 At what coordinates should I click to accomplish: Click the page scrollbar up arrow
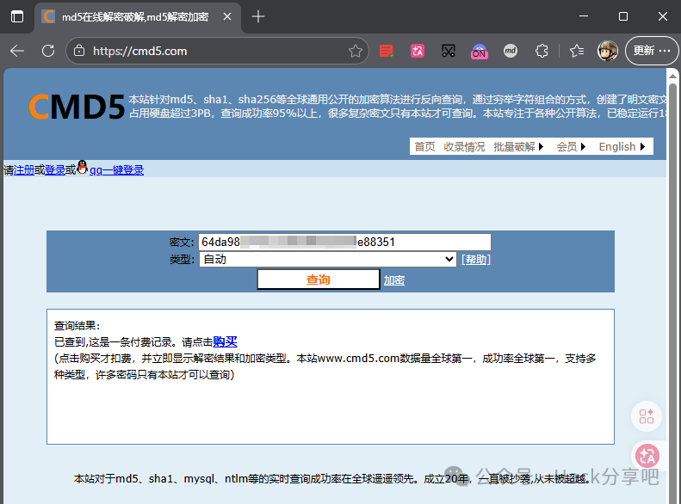(x=672, y=76)
